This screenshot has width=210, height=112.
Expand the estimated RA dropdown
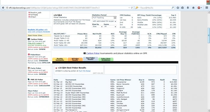[104, 21]
